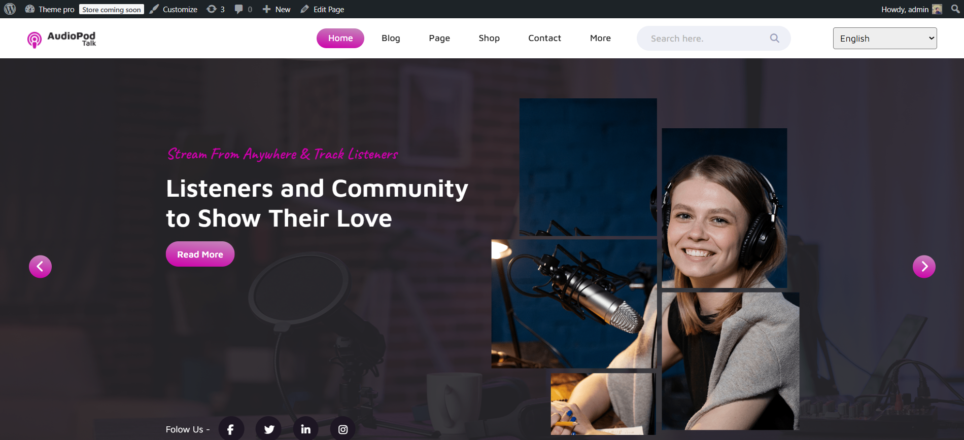Open the New content menu
This screenshot has height=440, width=964.
tap(277, 9)
